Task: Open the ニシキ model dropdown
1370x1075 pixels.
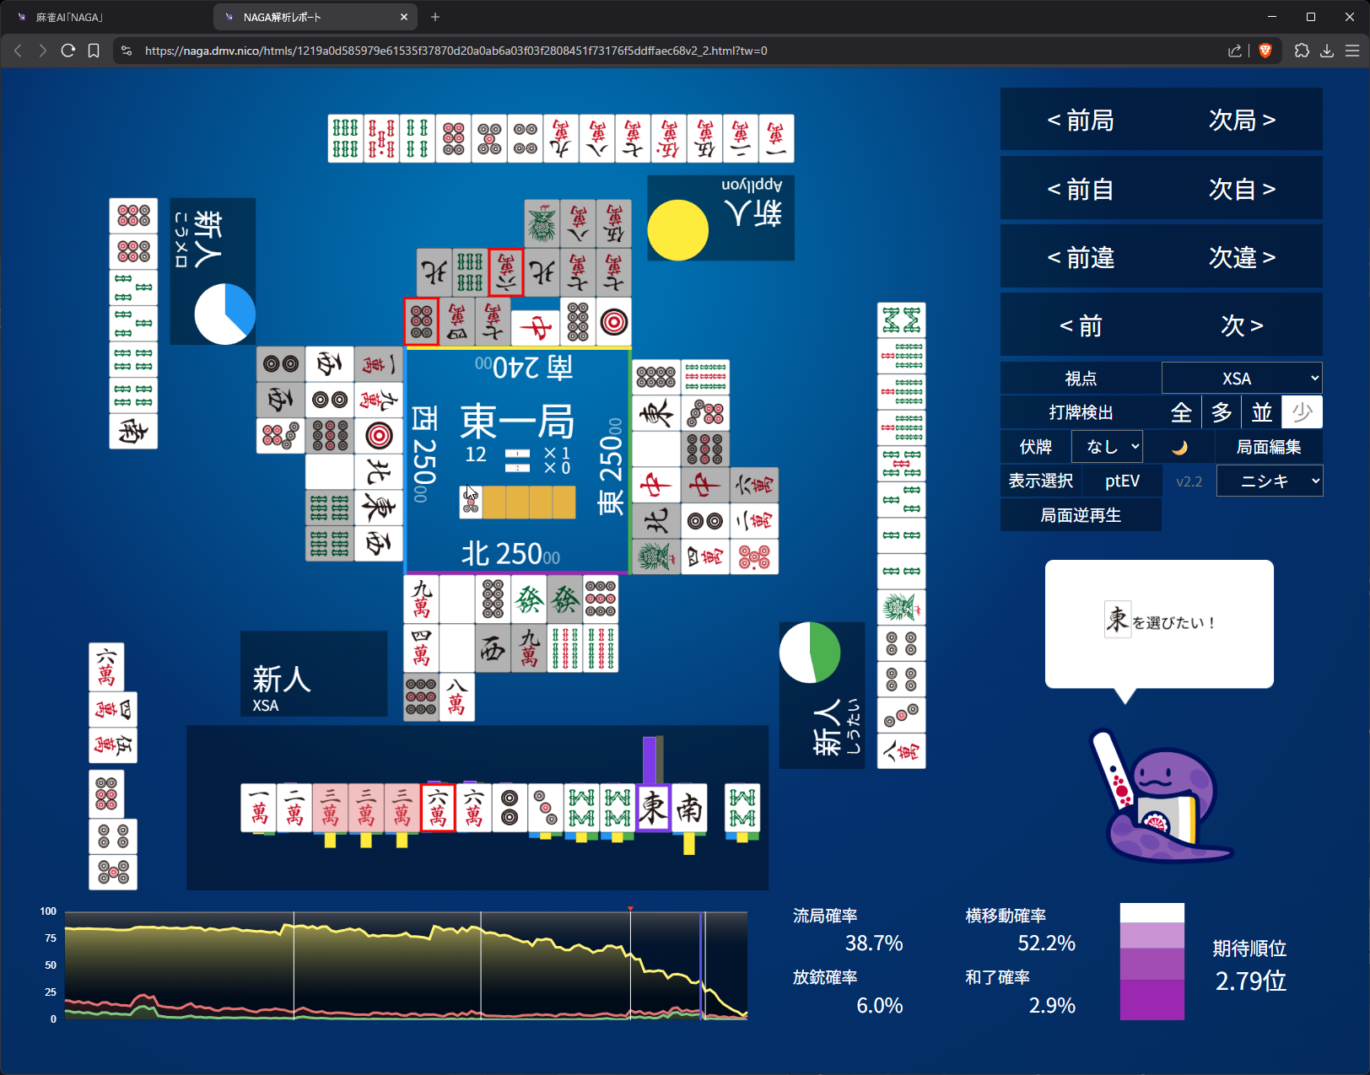Action: [x=1270, y=481]
